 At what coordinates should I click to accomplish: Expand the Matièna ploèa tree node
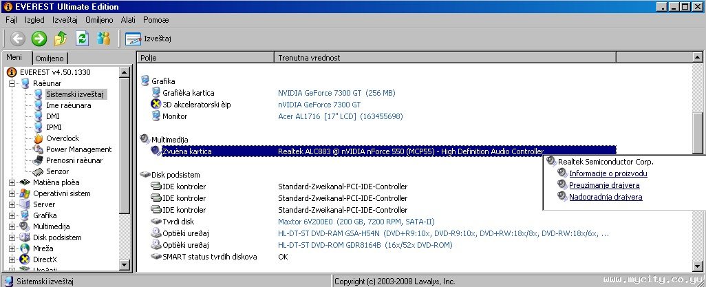[x=12, y=182]
